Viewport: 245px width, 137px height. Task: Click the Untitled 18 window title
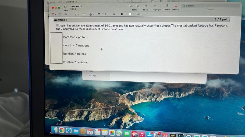tap(72, 2)
